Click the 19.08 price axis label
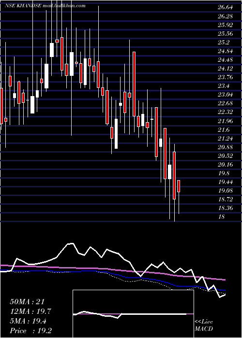242x338 pixels. pos(225,191)
